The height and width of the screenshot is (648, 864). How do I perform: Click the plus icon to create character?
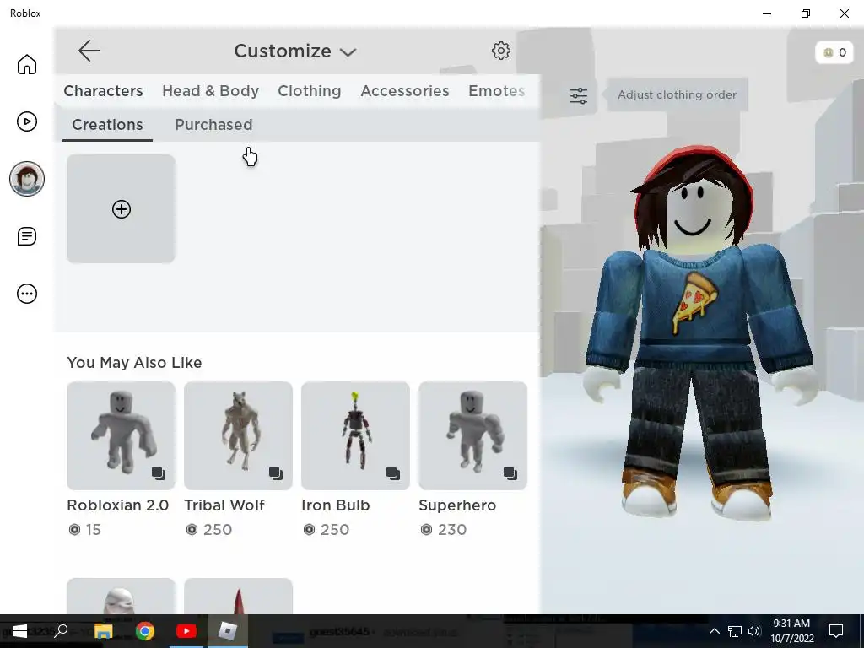(121, 209)
